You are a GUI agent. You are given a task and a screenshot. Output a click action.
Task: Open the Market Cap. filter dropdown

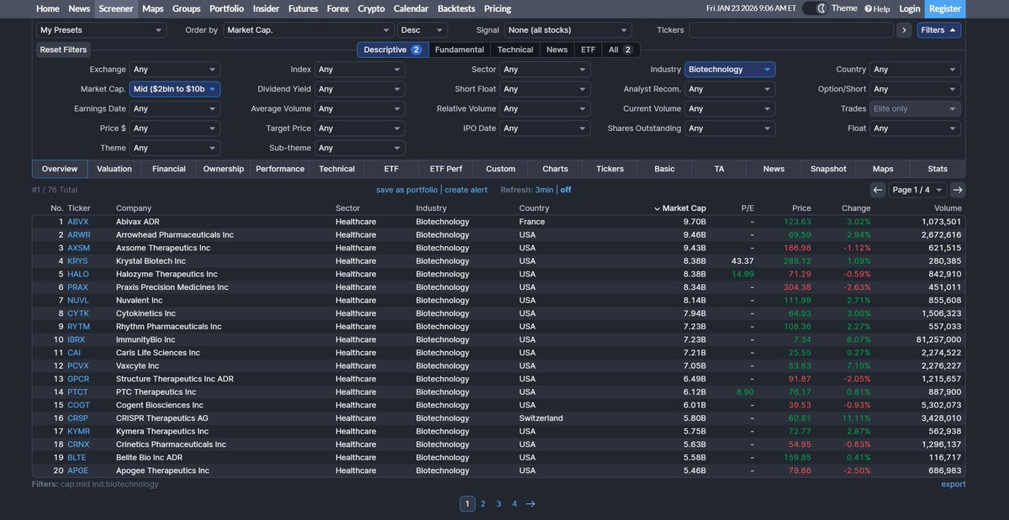(x=175, y=89)
